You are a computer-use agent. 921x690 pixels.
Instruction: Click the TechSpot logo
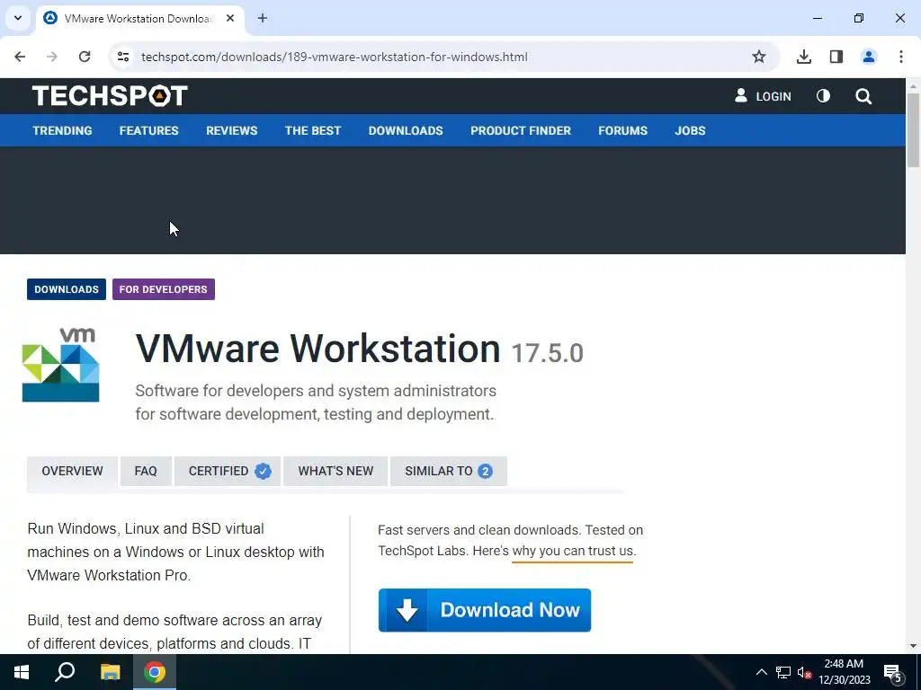click(x=110, y=95)
